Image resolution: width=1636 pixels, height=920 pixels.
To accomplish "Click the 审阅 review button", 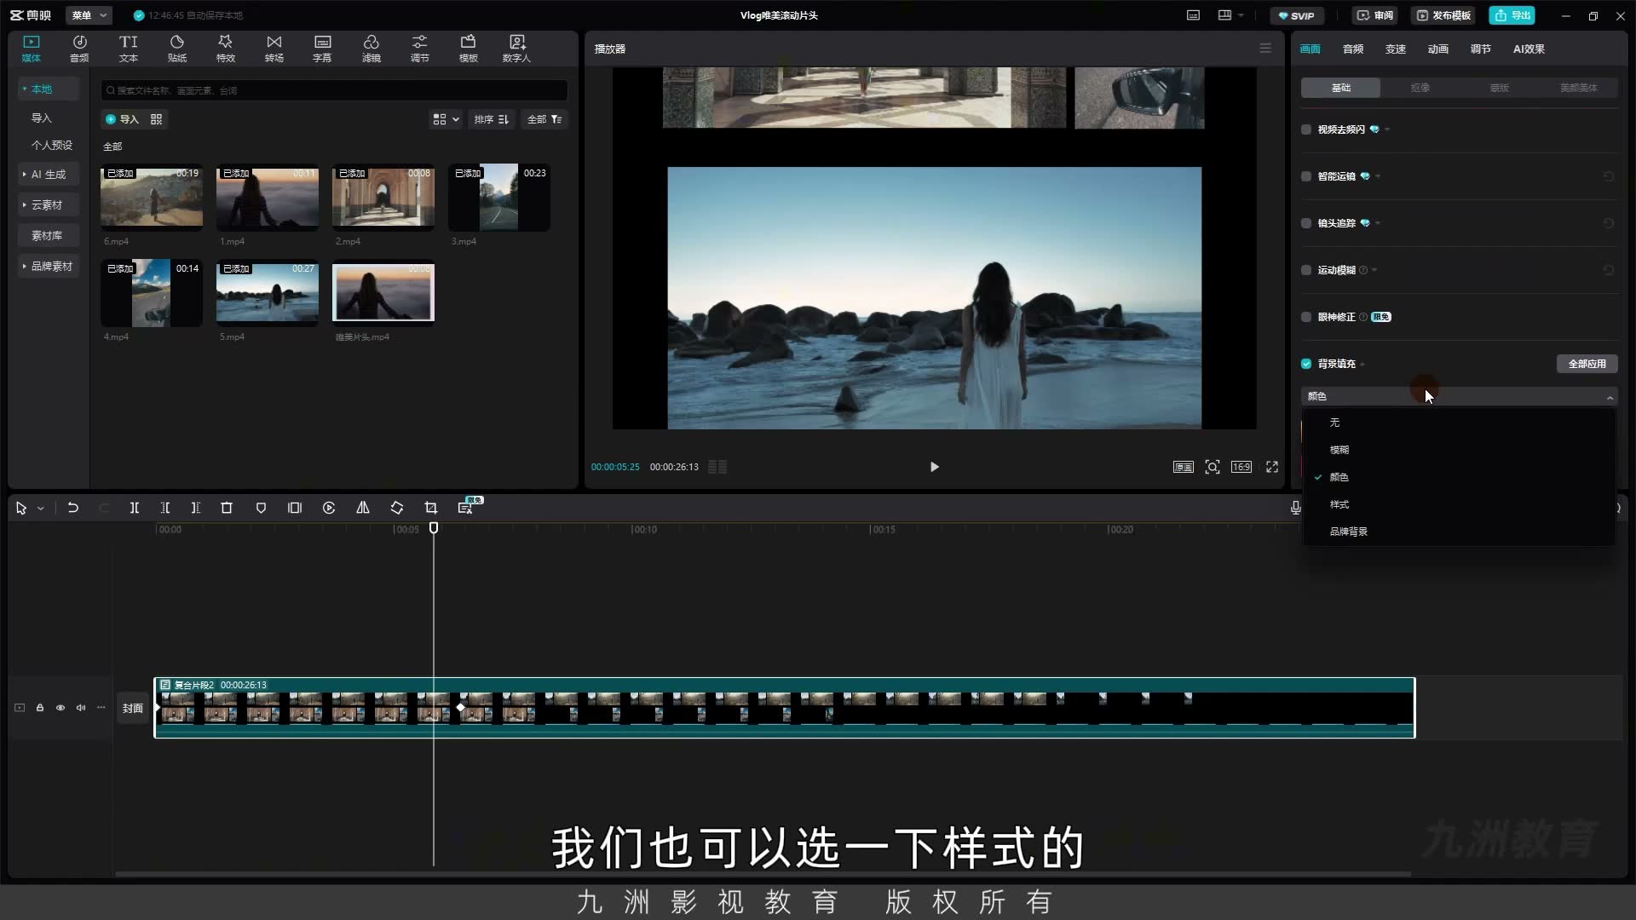I will [1375, 15].
